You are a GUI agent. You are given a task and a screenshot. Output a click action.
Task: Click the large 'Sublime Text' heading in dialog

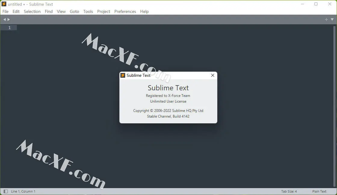pos(168,88)
